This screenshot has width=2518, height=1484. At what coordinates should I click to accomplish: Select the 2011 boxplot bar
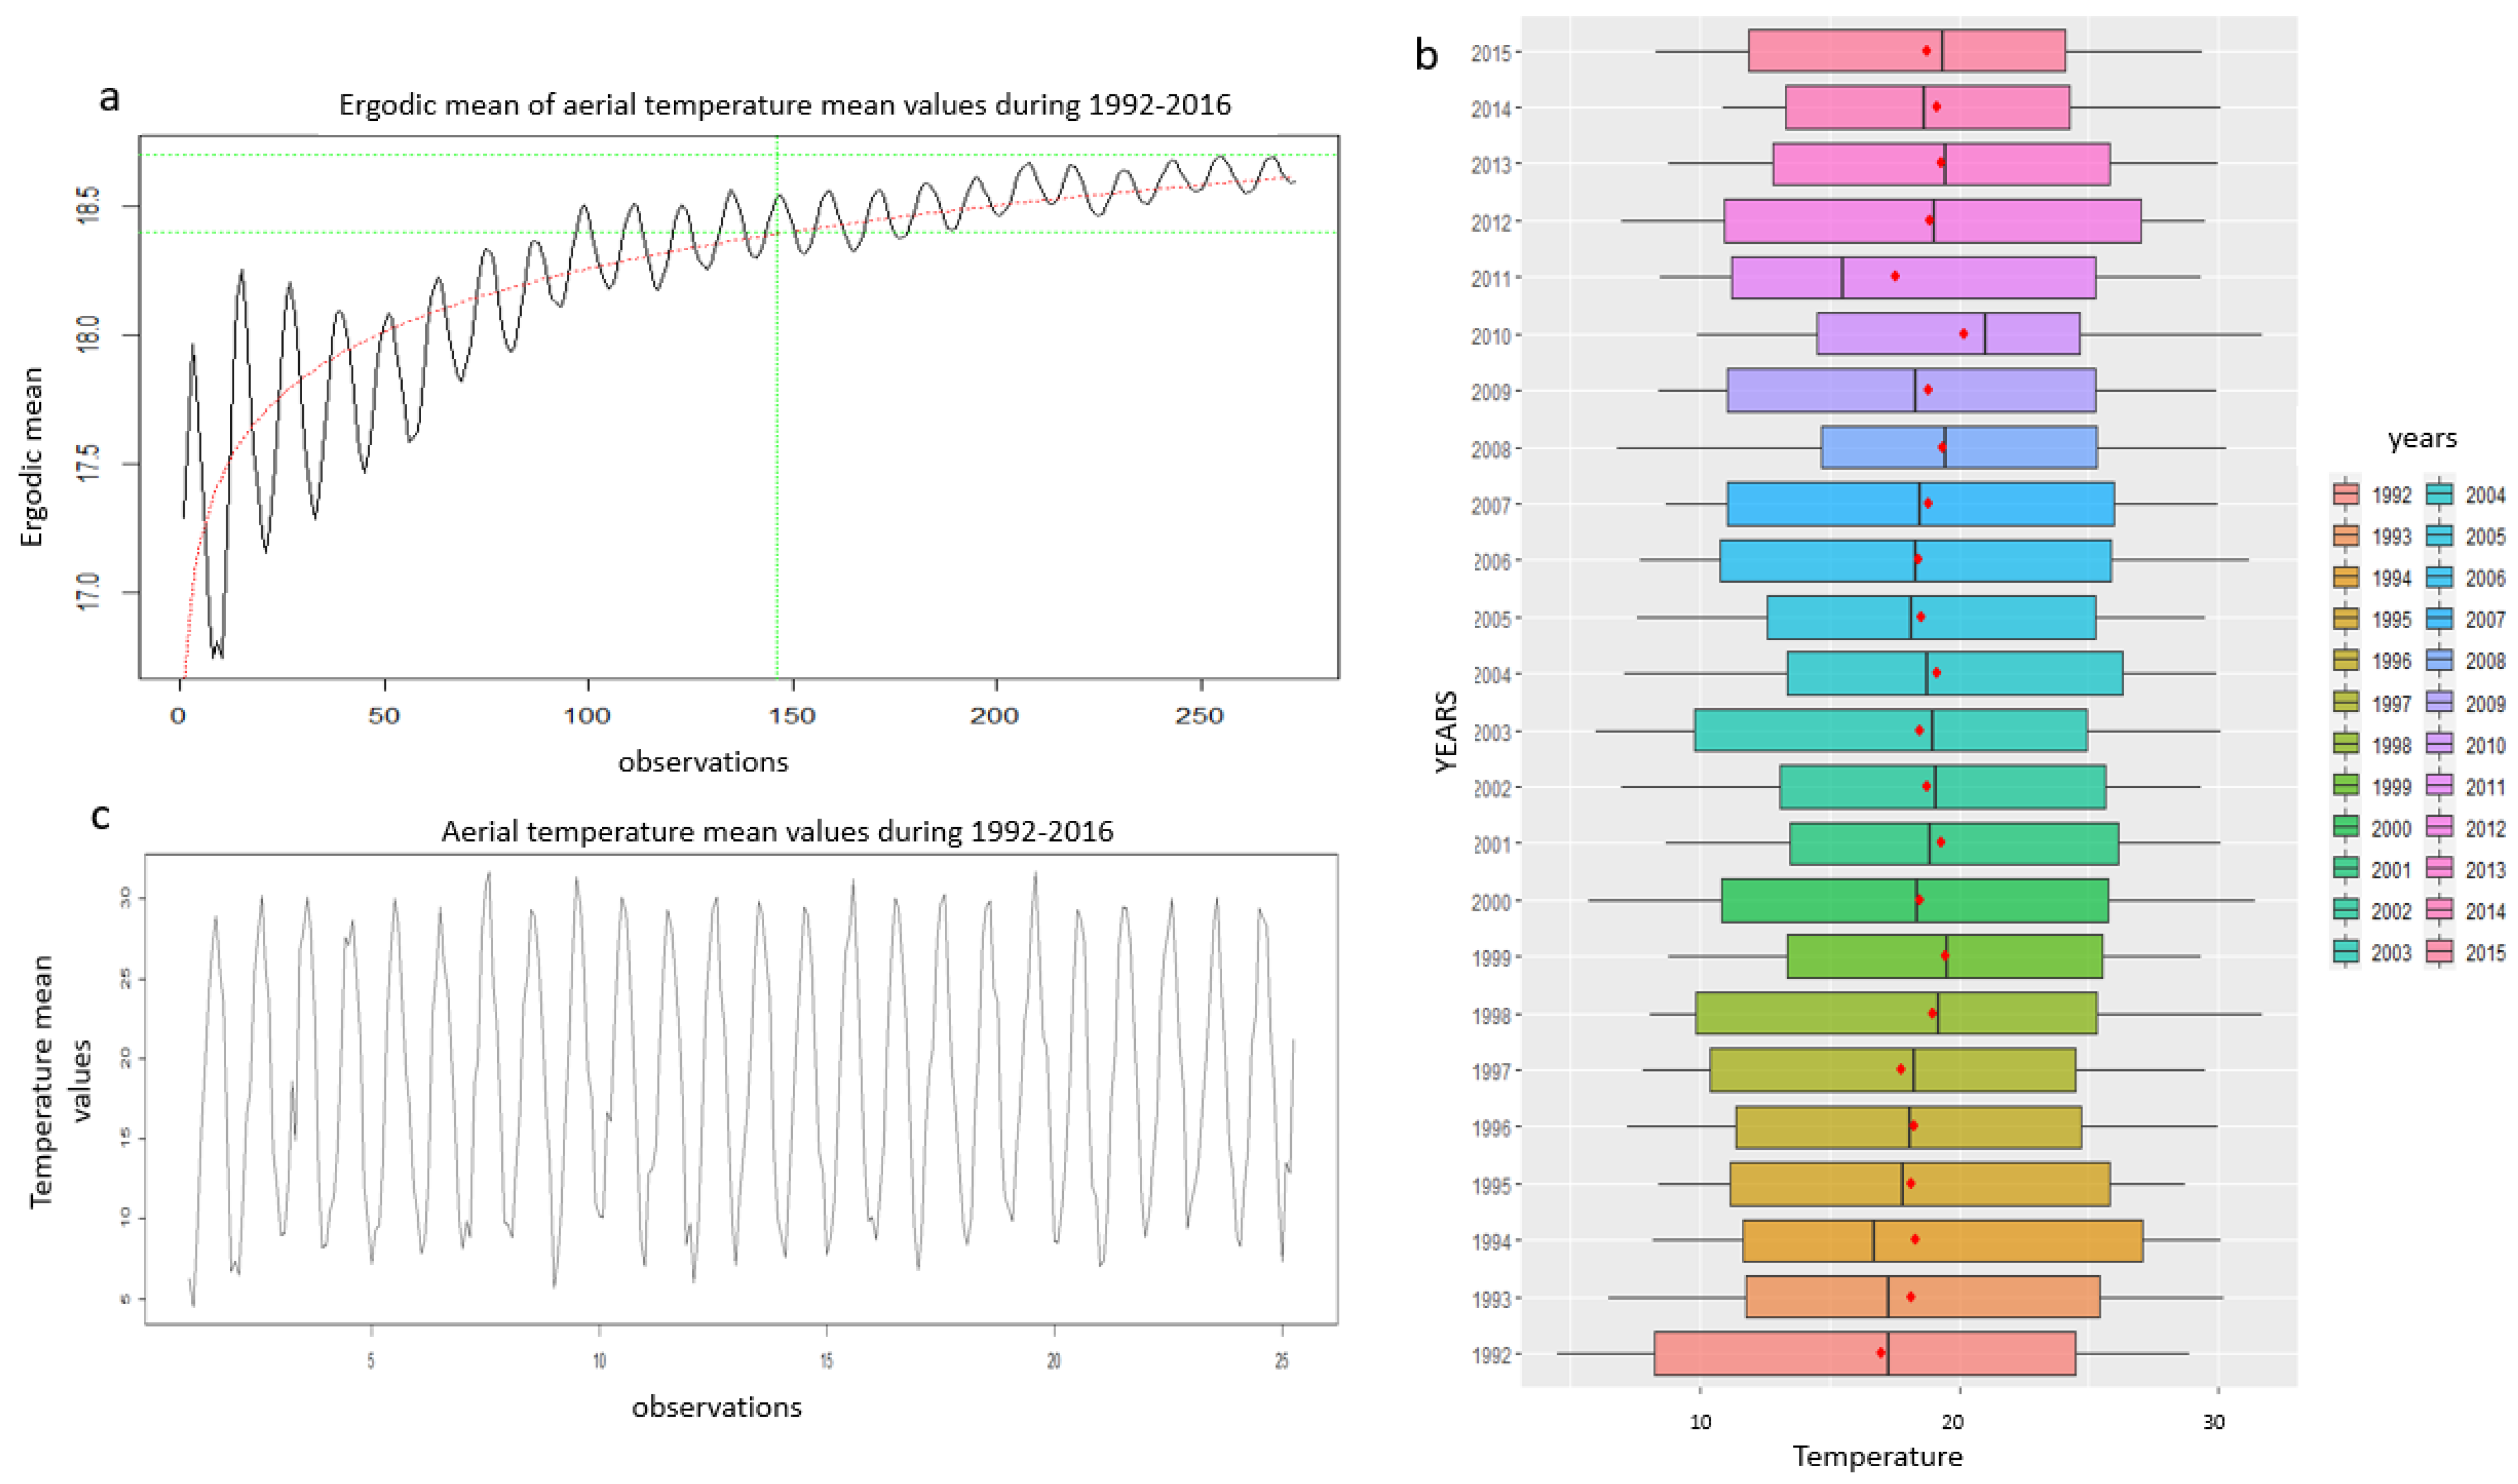point(1914,278)
